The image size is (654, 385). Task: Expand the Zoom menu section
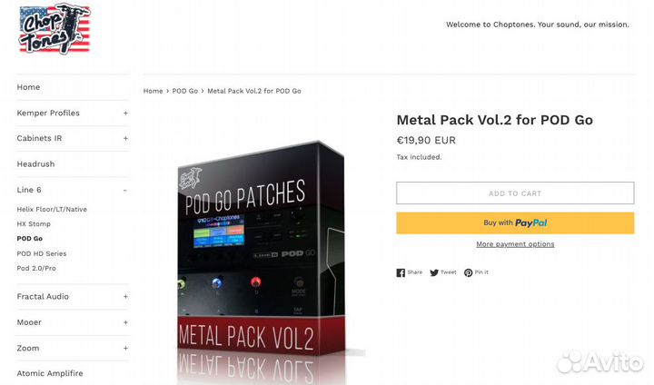[x=125, y=349]
